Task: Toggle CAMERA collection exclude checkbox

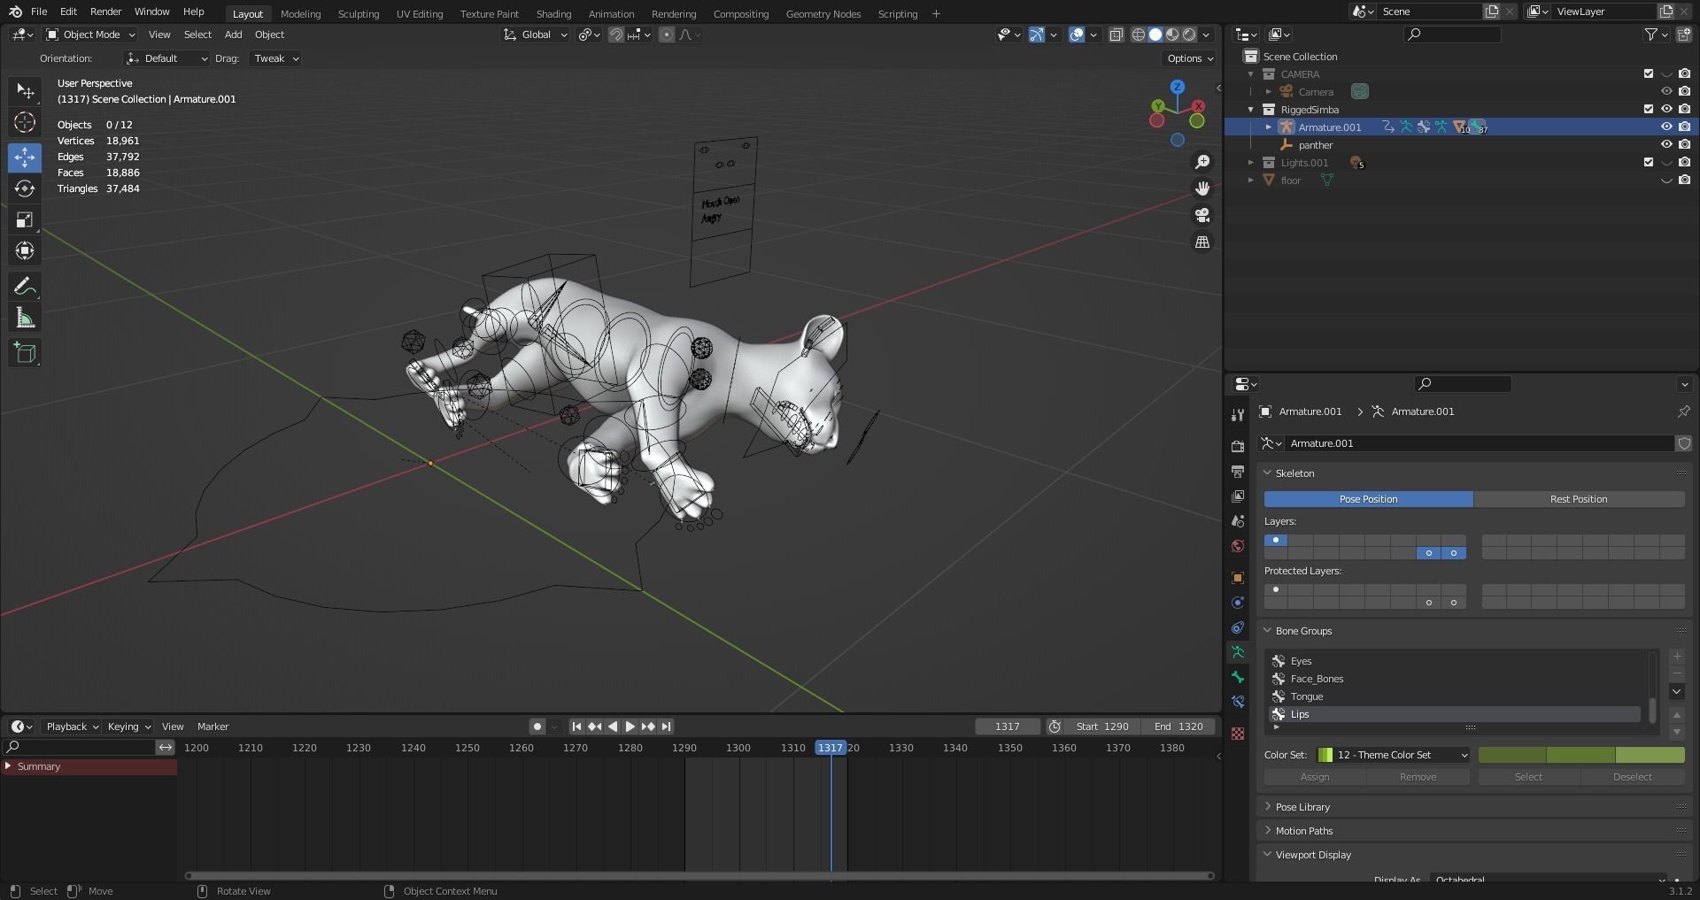Action: [x=1649, y=73]
